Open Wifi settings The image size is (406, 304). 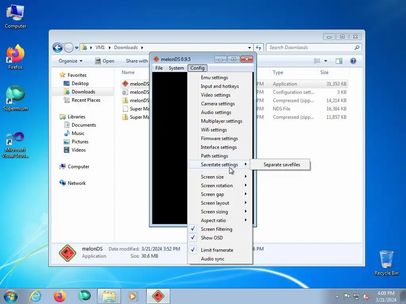click(220, 130)
